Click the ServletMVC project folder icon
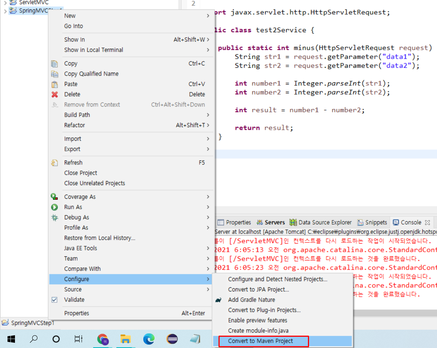The width and height of the screenshot is (437, 348). (13, 3)
